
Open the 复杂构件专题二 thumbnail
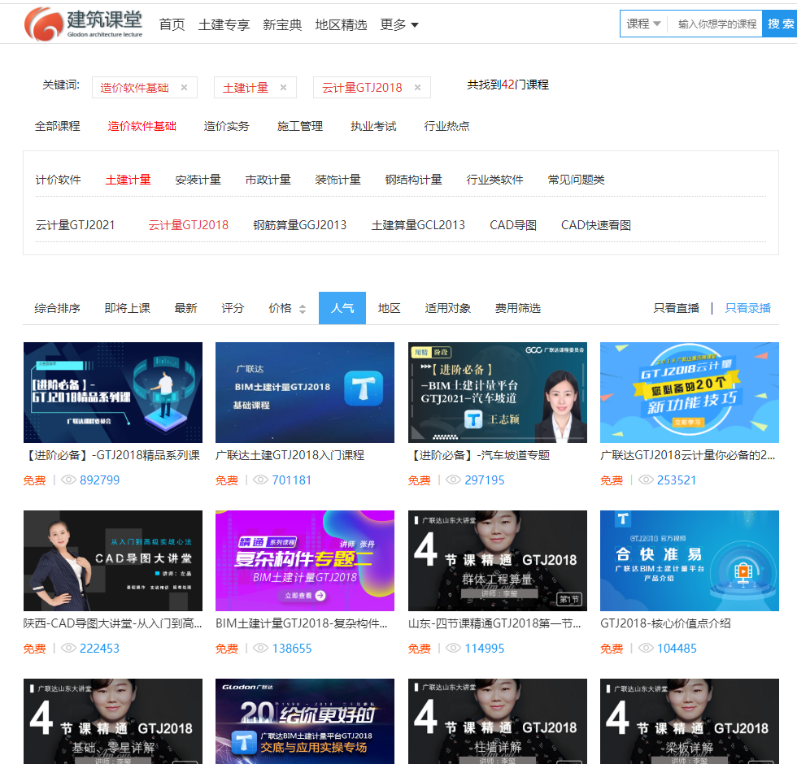point(305,560)
